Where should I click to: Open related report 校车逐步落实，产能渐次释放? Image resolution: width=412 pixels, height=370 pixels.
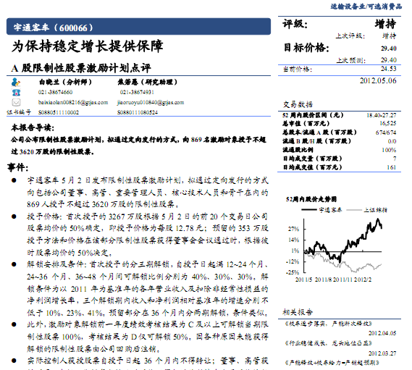coord(329,324)
